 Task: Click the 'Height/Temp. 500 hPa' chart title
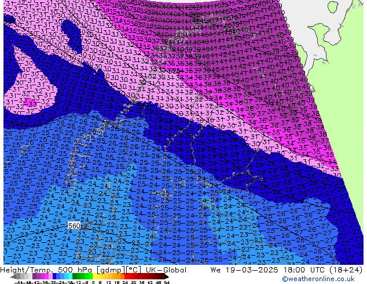tap(46, 270)
